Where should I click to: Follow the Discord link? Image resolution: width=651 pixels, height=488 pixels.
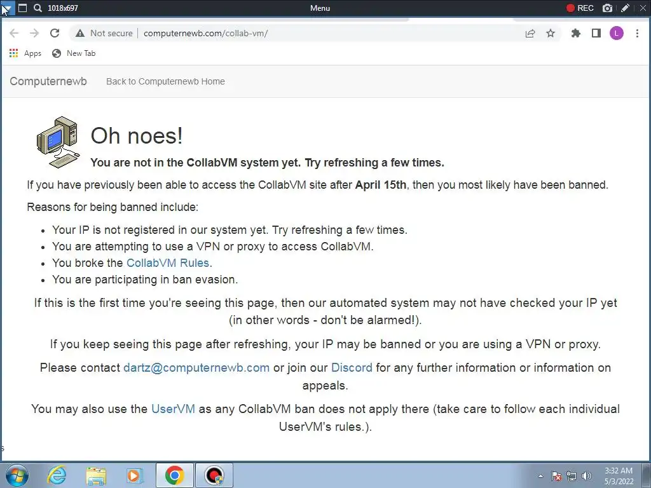coord(352,368)
